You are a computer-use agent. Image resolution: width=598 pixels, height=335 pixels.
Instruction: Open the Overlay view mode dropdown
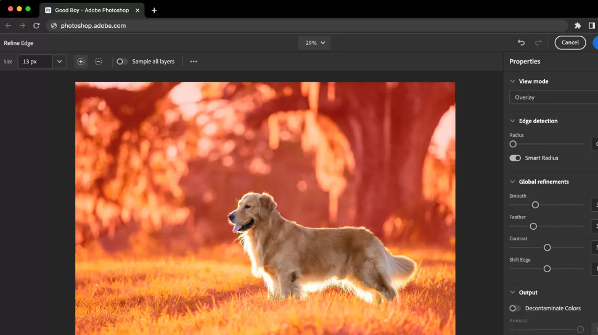(554, 97)
